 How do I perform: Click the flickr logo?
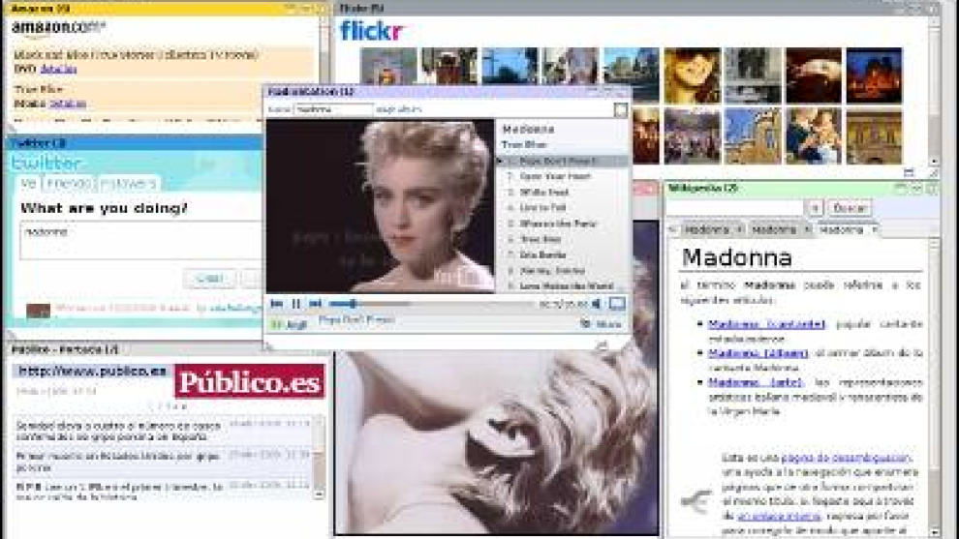372,31
